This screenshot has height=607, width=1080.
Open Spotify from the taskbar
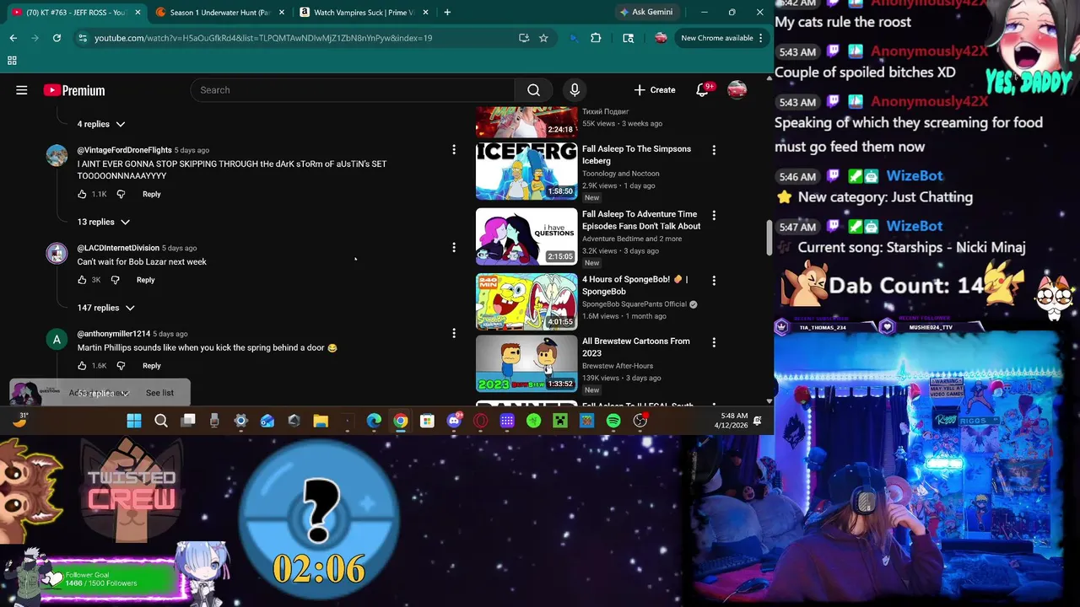(x=613, y=421)
